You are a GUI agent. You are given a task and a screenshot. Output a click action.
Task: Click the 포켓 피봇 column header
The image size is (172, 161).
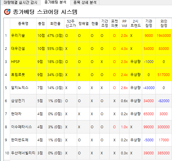114,23
